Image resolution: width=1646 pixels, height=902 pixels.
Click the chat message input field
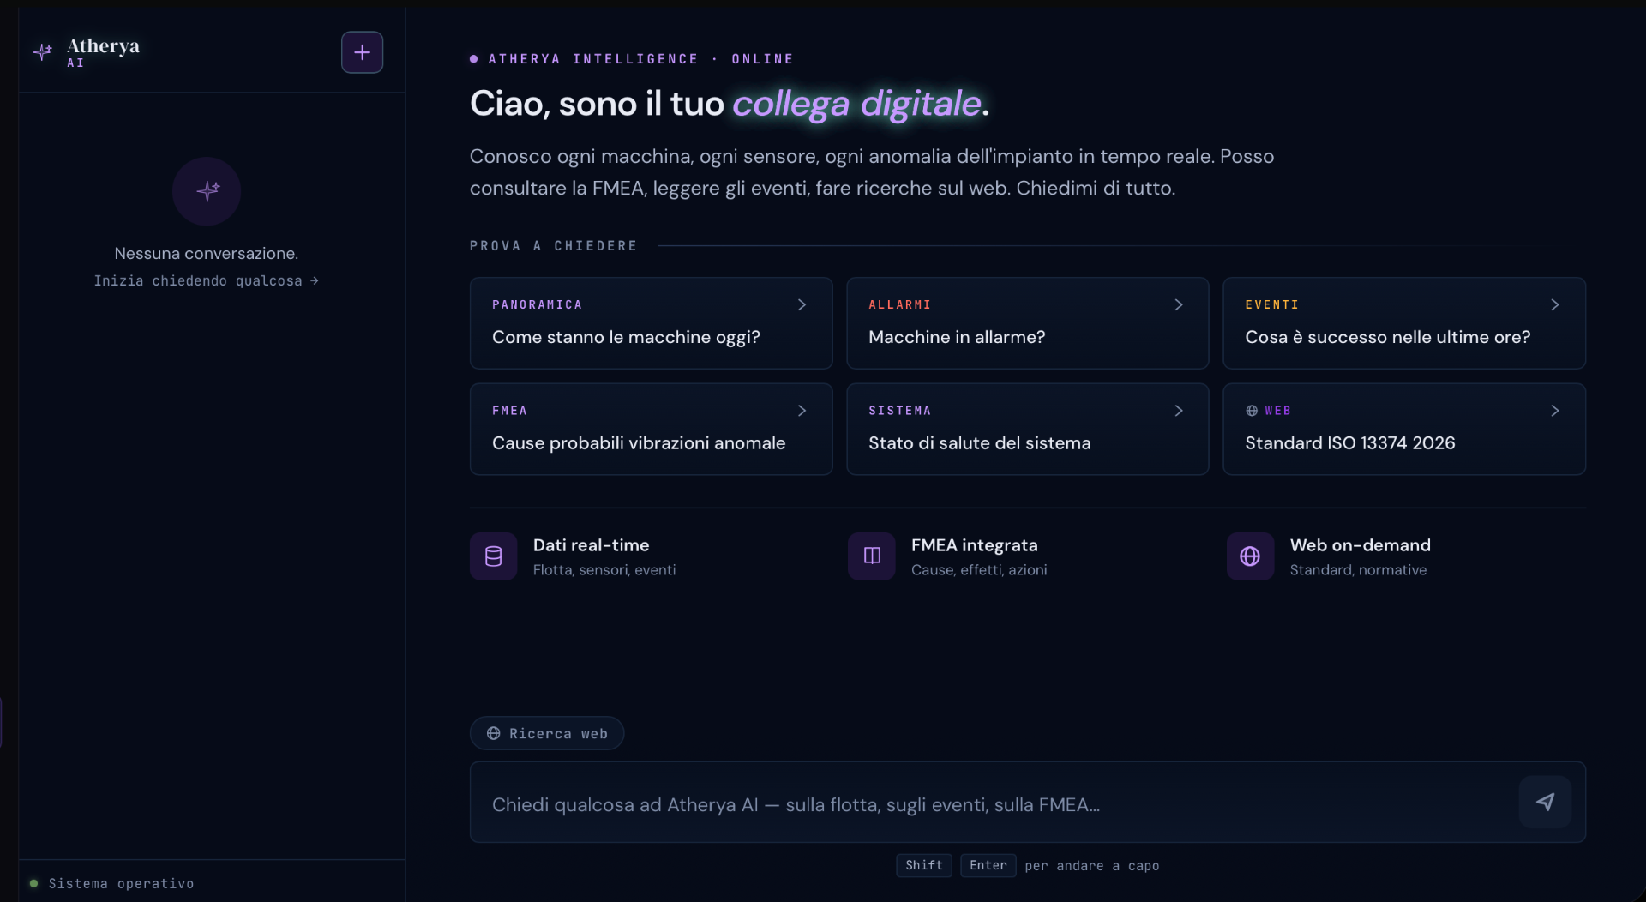click(x=994, y=804)
